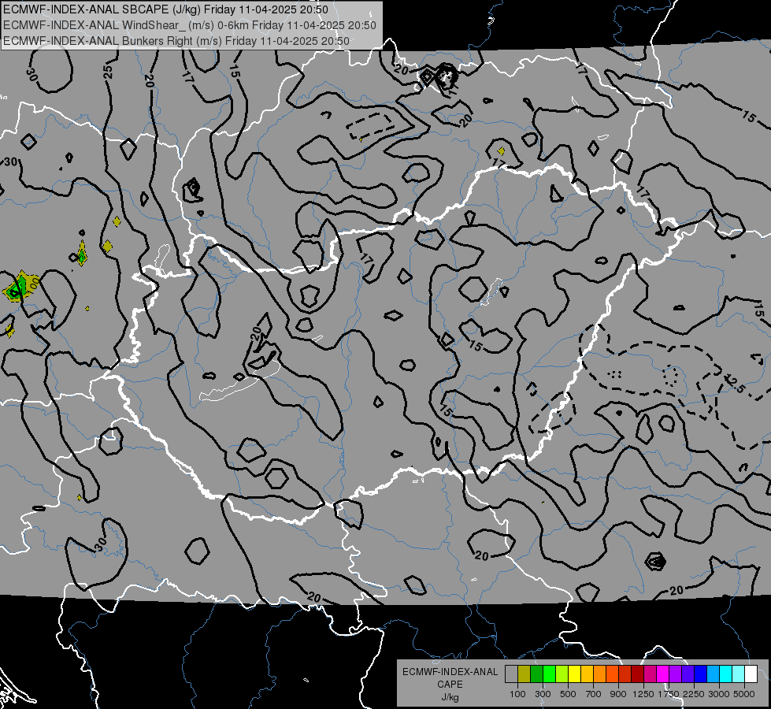The height and width of the screenshot is (709, 771).
Task: Click the legend value label 1250
Action: (x=643, y=694)
